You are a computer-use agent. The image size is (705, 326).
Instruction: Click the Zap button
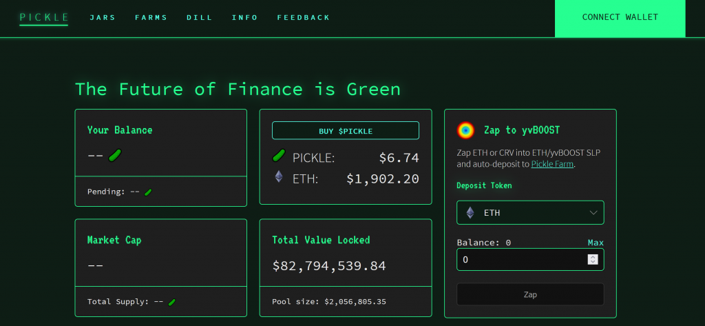pyautogui.click(x=530, y=294)
